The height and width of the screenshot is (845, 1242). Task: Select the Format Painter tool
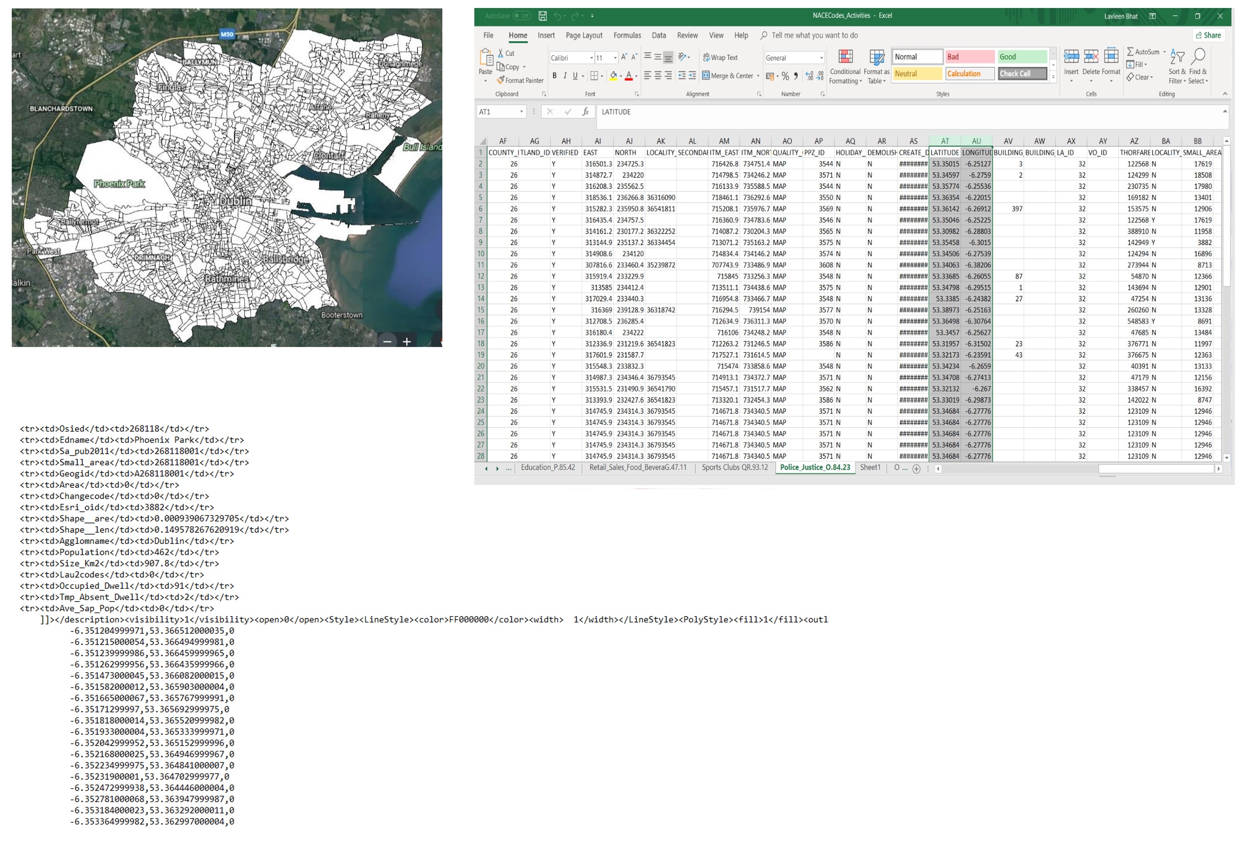[520, 80]
